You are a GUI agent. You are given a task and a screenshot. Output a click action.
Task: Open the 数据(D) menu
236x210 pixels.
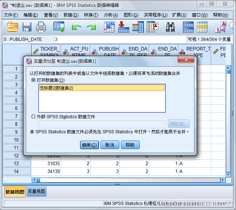(71, 15)
